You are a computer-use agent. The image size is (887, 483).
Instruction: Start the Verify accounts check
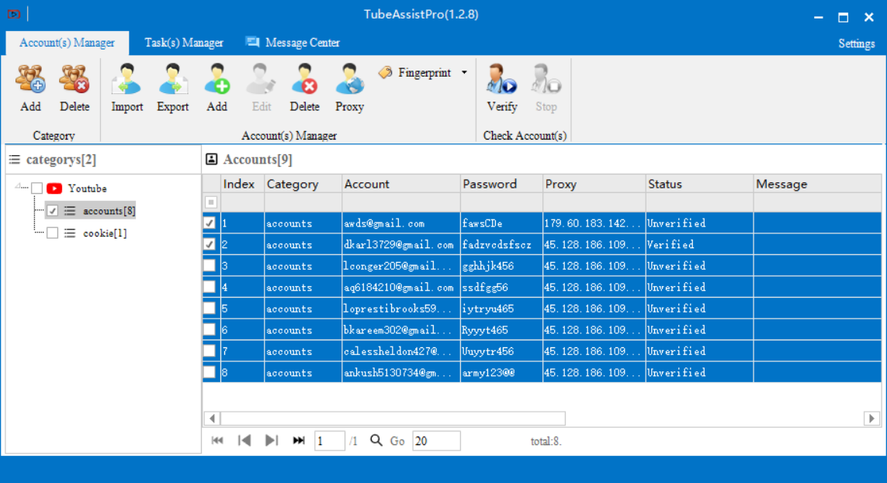[502, 79]
